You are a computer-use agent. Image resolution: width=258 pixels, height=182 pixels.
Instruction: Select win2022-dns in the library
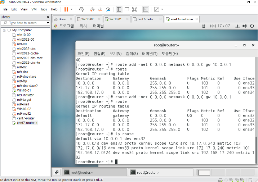[26, 49]
